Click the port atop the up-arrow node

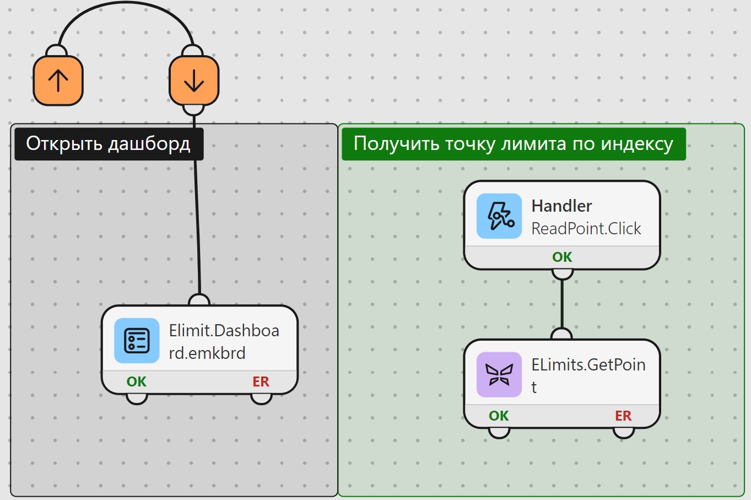pyautogui.click(x=56, y=51)
